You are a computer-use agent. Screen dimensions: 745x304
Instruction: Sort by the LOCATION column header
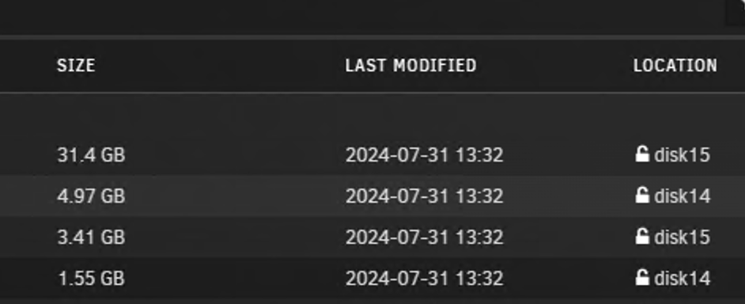(675, 65)
